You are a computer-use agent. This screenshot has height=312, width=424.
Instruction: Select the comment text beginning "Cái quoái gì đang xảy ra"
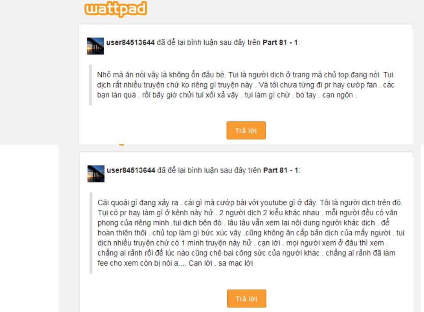[x=251, y=233]
